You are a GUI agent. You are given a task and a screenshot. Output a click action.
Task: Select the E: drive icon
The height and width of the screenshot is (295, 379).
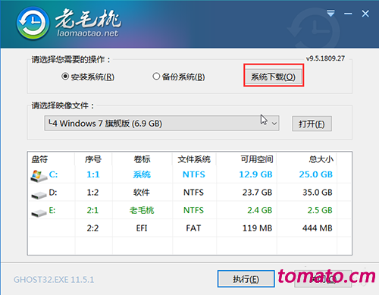[39, 213]
